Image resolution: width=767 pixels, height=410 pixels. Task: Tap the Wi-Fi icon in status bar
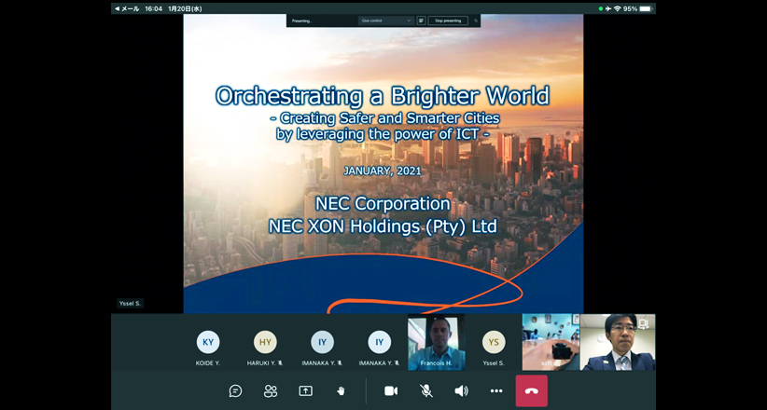pyautogui.click(x=618, y=8)
